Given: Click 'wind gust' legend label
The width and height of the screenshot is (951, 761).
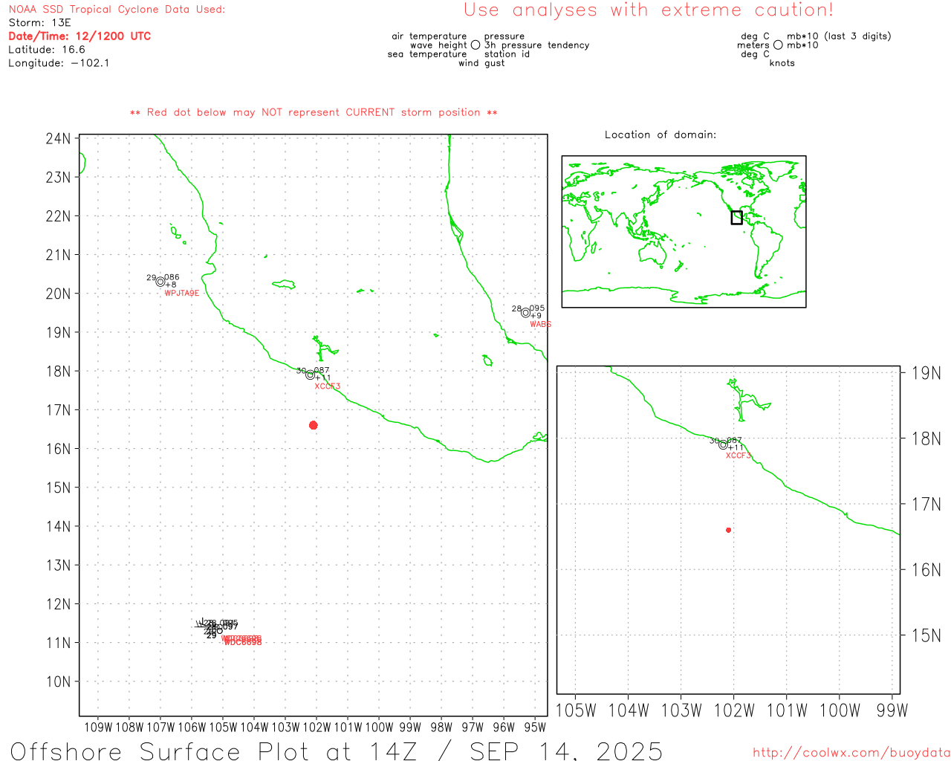Looking at the screenshot, I should coord(481,63).
